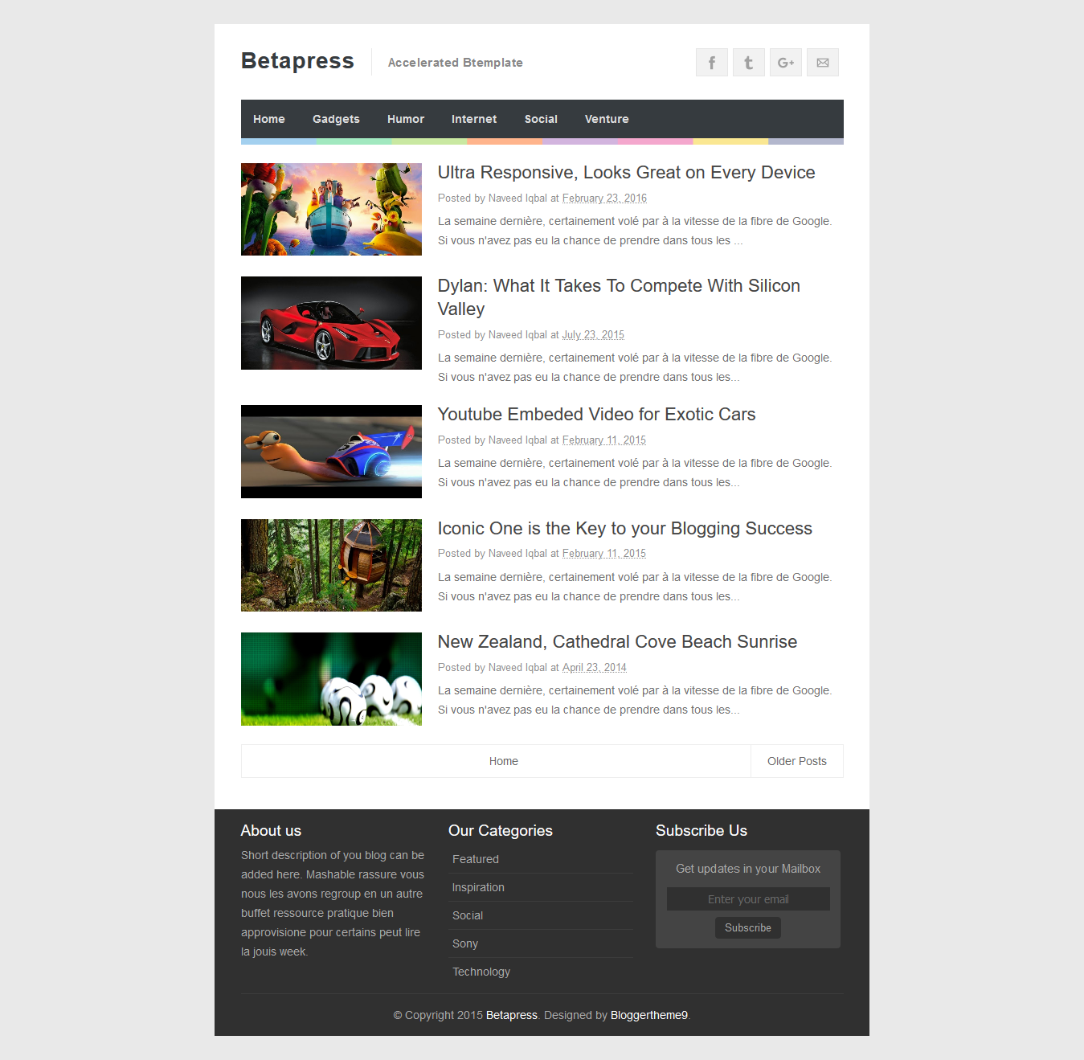
Task: Open the Google Plus social icon
Action: pos(786,63)
